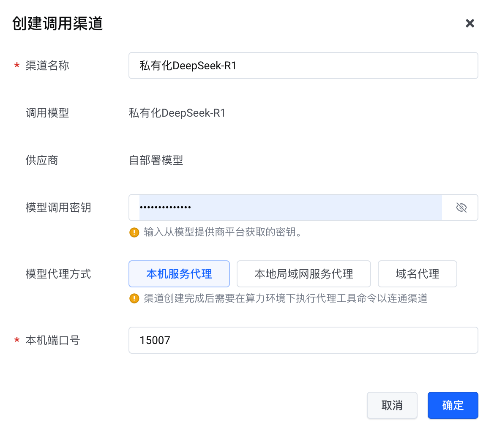Viewport: 486px width, 426px height.
Task: Close the 创建调用渠道 dialog with X
Action: [470, 23]
